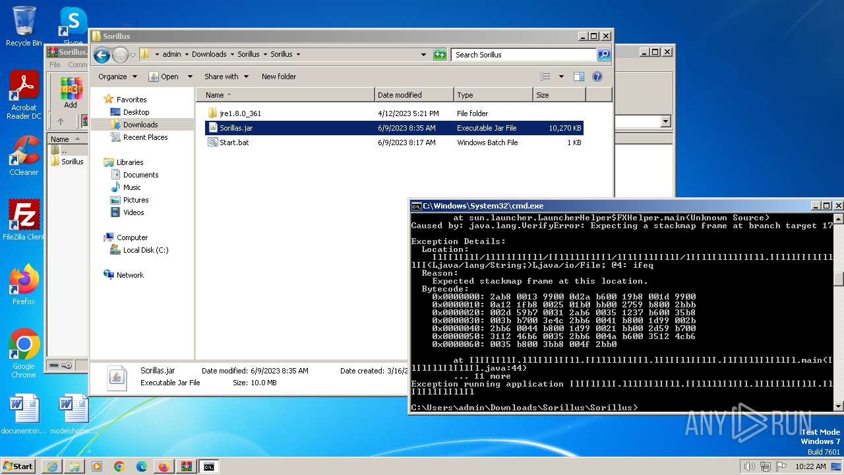Open the Start menu
Image resolution: width=844 pixels, height=475 pixels.
tap(18, 466)
